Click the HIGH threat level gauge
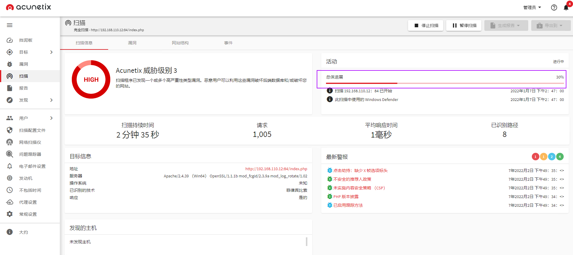This screenshot has height=255, width=573. click(x=91, y=79)
